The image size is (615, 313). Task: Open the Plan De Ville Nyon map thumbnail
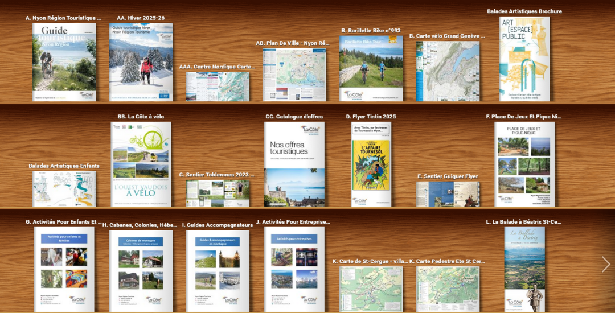(x=294, y=75)
